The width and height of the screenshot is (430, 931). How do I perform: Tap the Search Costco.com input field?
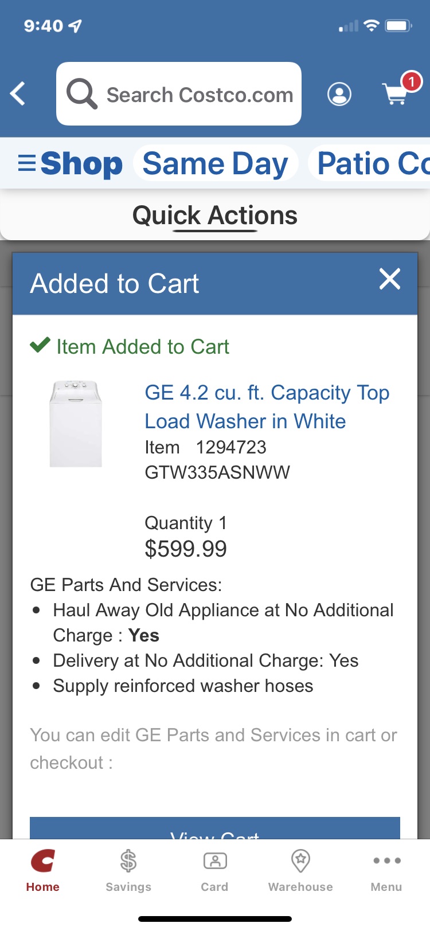point(195,93)
